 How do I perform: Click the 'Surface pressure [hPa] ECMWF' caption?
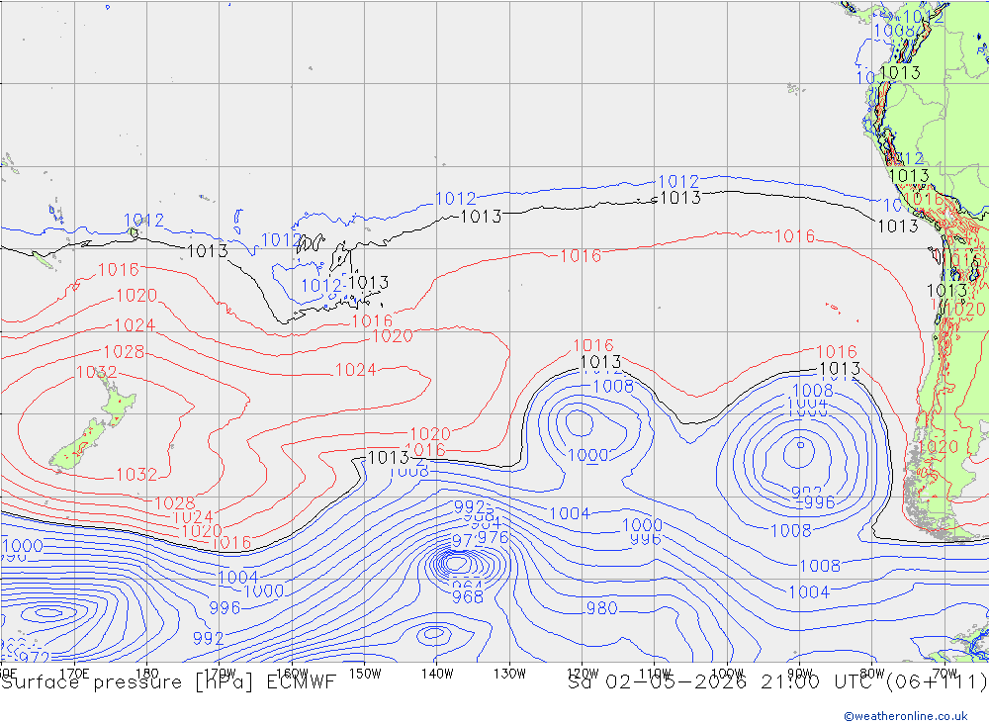click(x=168, y=682)
